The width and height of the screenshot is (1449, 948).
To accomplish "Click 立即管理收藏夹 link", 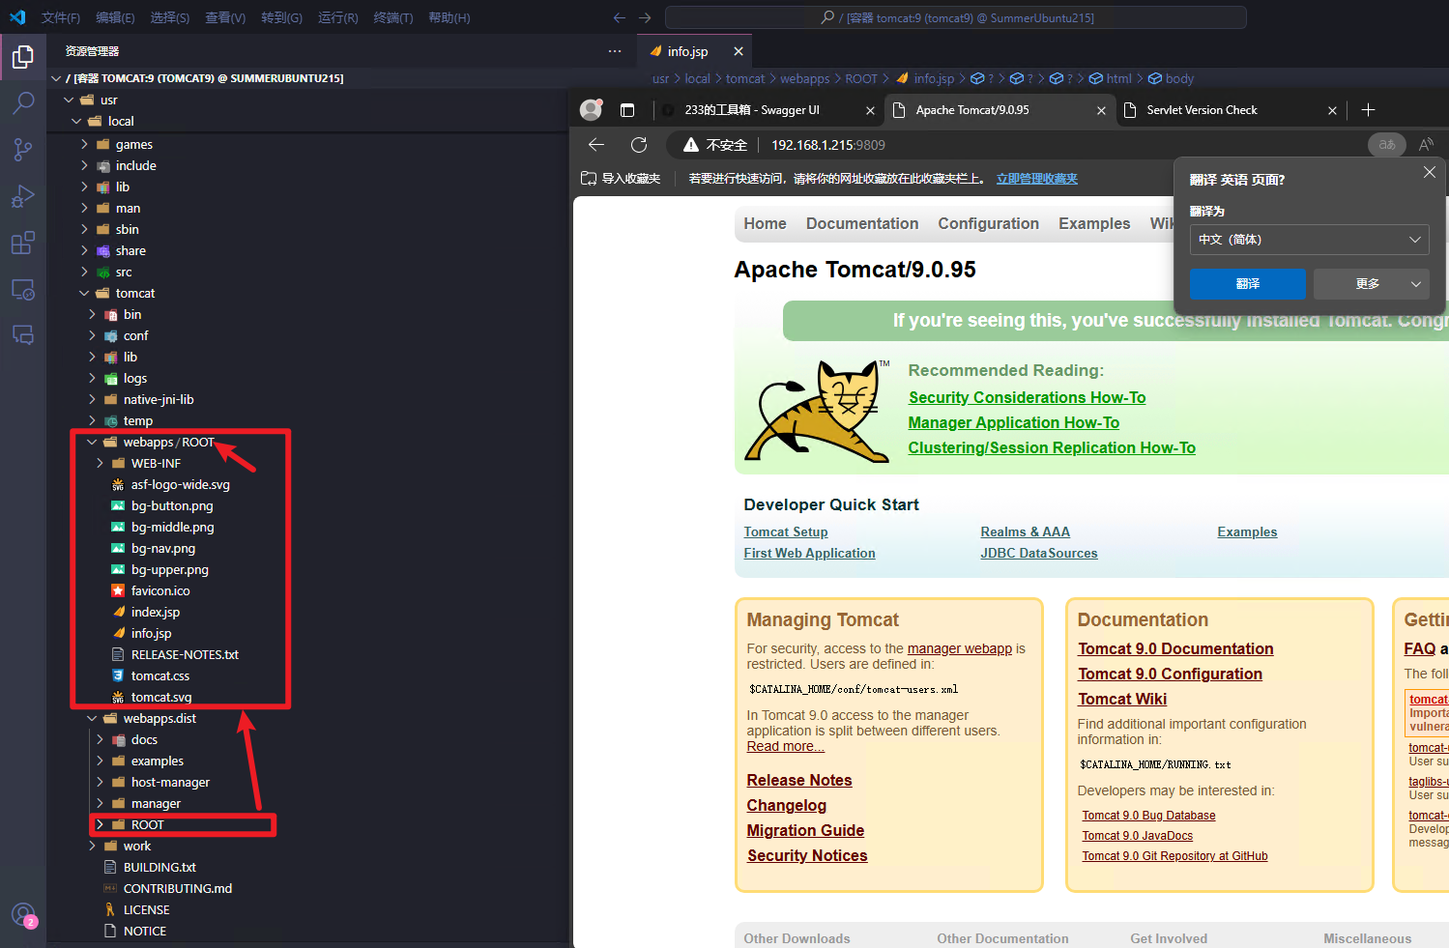I will 1037,179.
